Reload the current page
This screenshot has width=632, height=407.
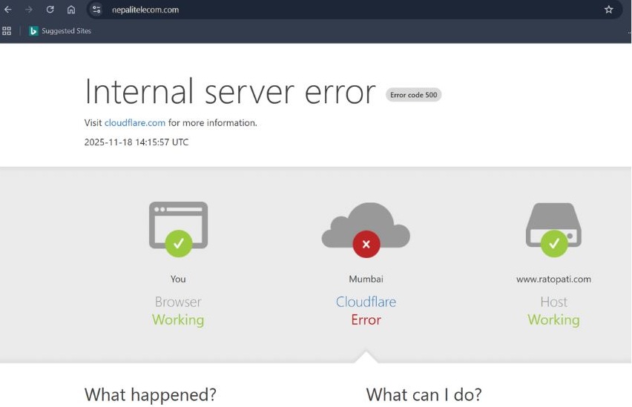(50, 10)
